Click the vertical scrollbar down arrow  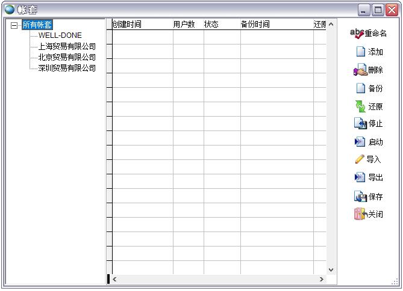point(331,270)
